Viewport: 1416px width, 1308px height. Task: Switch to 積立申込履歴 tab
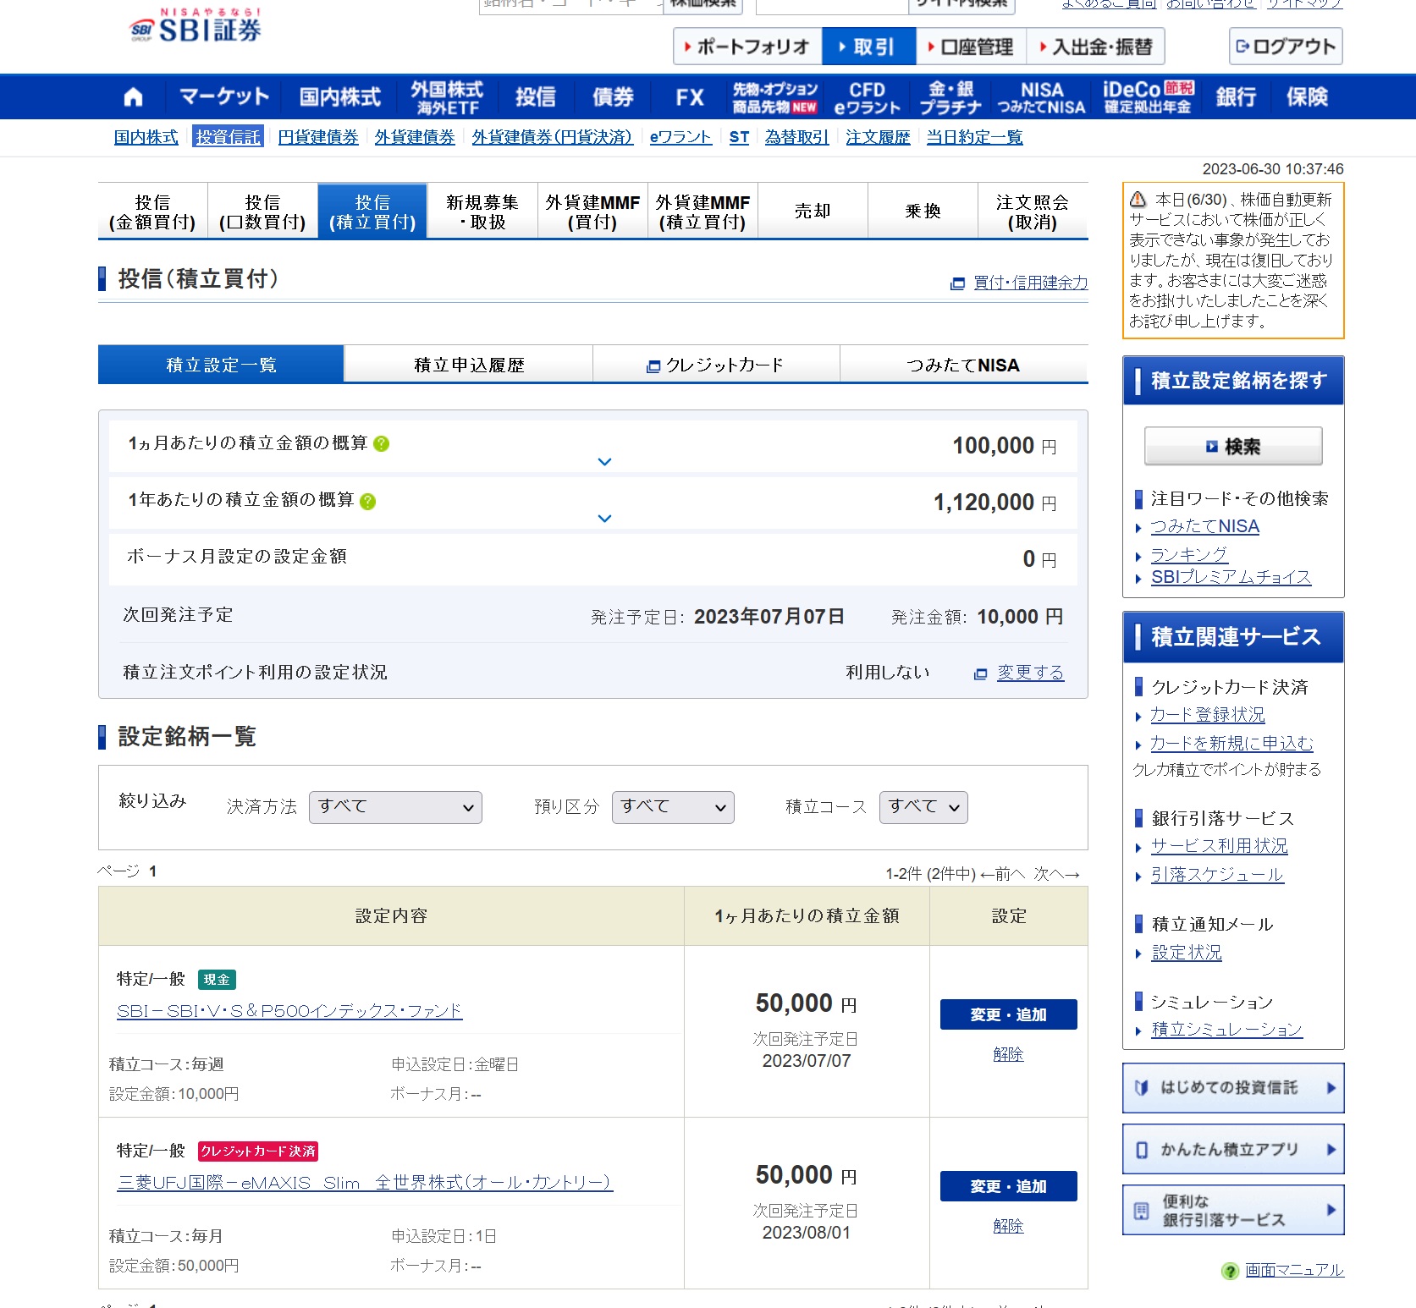[x=469, y=365]
